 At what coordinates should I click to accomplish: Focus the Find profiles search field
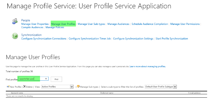pyautogui.click(x=33, y=79)
